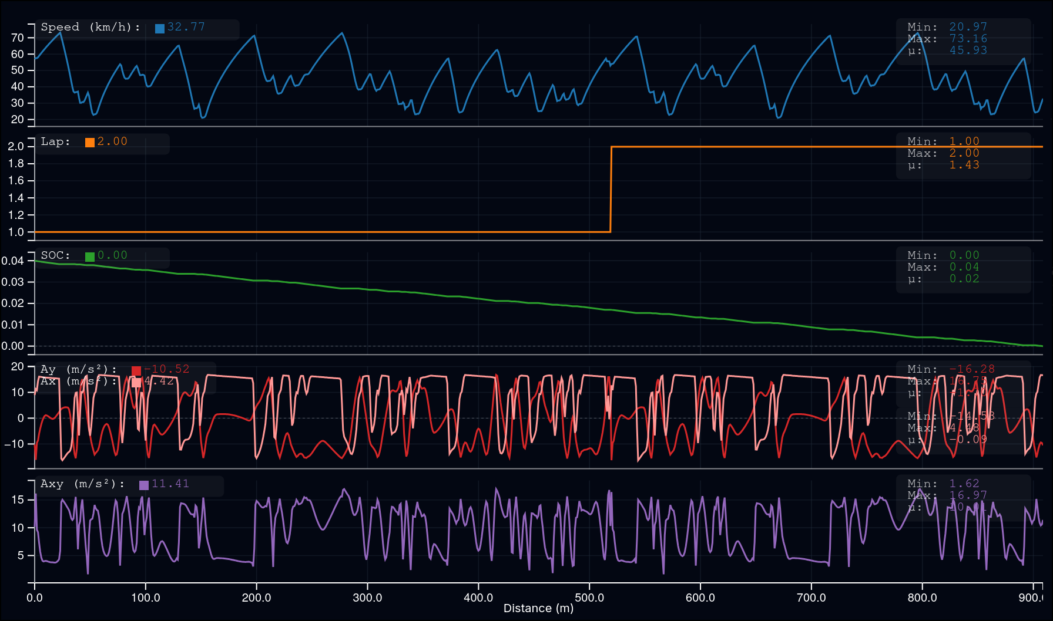The width and height of the screenshot is (1053, 621).
Task: Click the Distance (m) axis title
Action: point(538,609)
